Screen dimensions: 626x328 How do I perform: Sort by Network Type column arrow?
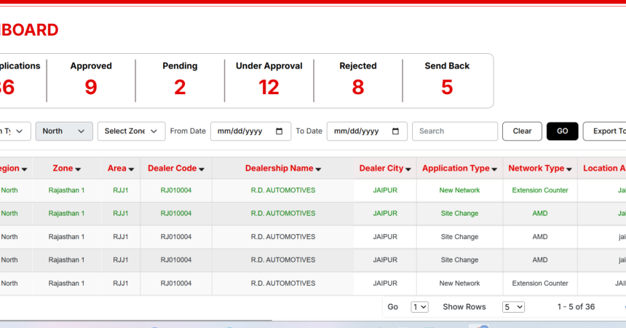569,169
